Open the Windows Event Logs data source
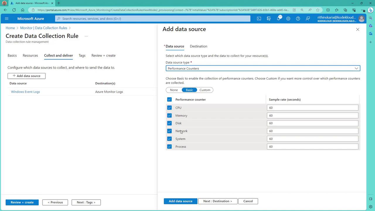375x211 pixels. pos(25,92)
